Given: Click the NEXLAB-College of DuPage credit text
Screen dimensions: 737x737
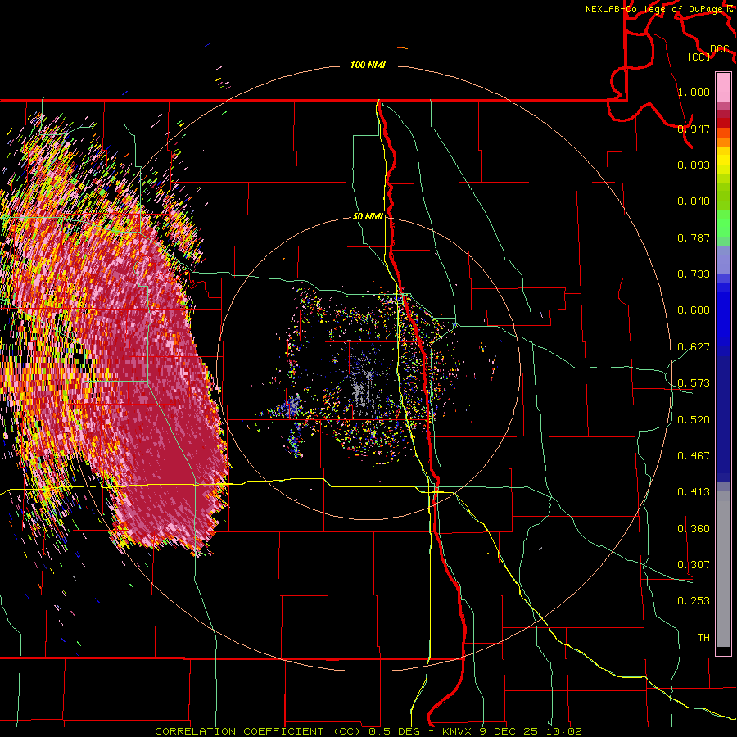Looking at the screenshot, I should point(653,9).
